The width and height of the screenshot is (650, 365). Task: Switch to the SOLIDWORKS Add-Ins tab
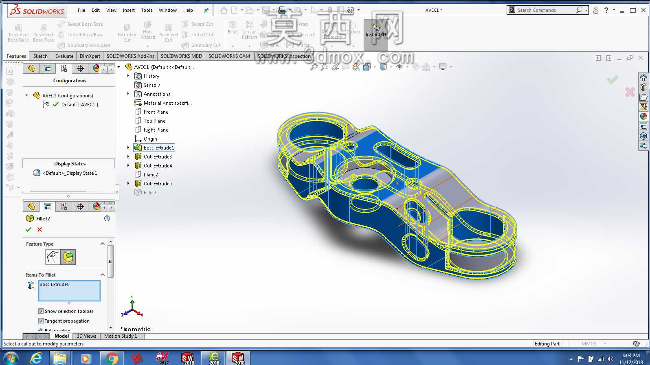click(x=130, y=56)
